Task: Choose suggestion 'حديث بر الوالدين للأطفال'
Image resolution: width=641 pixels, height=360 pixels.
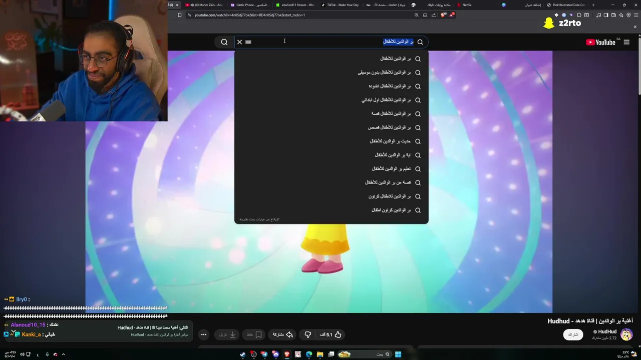Action: pos(332,141)
